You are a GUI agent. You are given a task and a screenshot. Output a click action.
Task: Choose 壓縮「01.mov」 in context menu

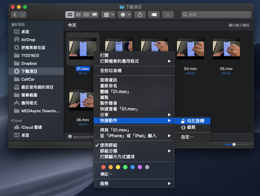point(134,92)
